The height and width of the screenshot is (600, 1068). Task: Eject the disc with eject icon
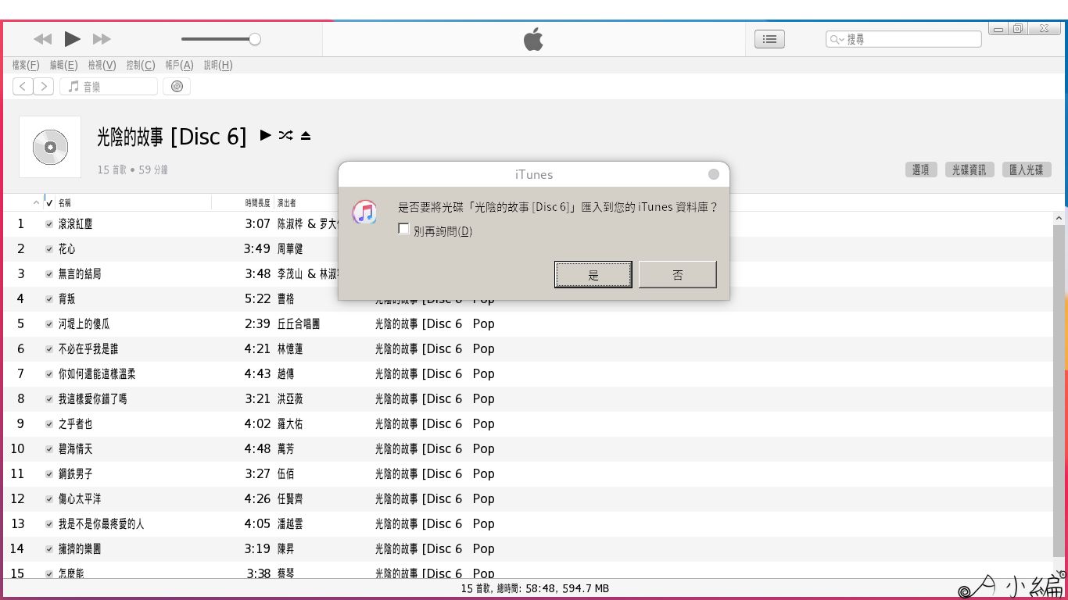[x=306, y=136]
